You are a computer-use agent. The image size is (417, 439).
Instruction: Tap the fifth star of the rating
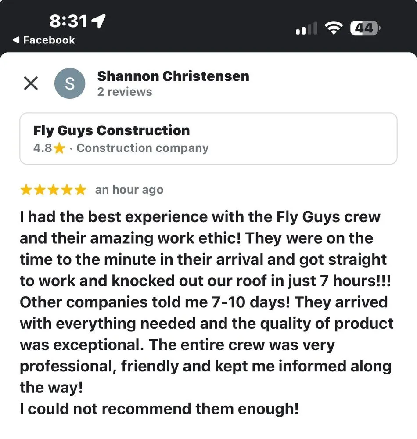(80, 190)
